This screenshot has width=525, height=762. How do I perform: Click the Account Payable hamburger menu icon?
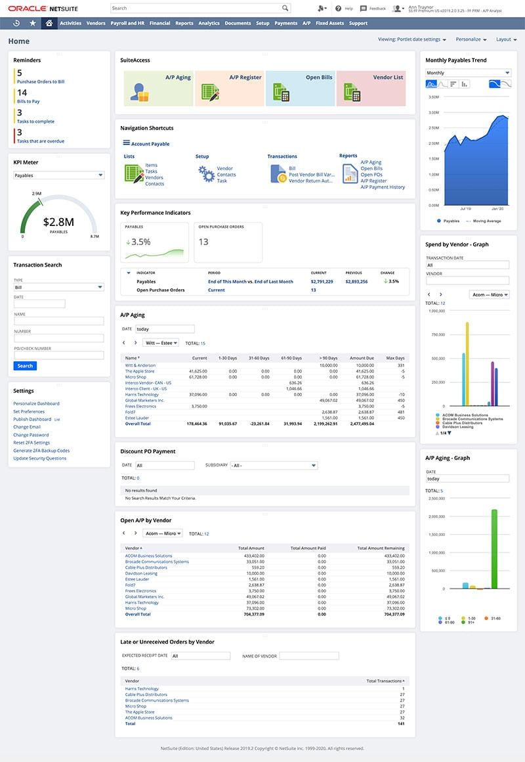(x=126, y=143)
